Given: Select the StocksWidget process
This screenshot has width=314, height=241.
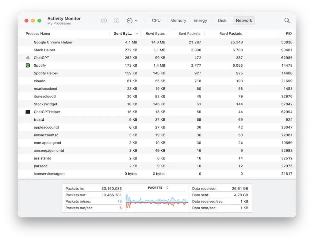Looking at the screenshot, I should [45, 104].
